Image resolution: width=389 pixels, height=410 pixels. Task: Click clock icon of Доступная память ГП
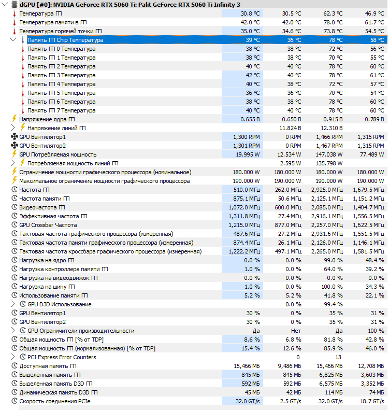point(15,366)
